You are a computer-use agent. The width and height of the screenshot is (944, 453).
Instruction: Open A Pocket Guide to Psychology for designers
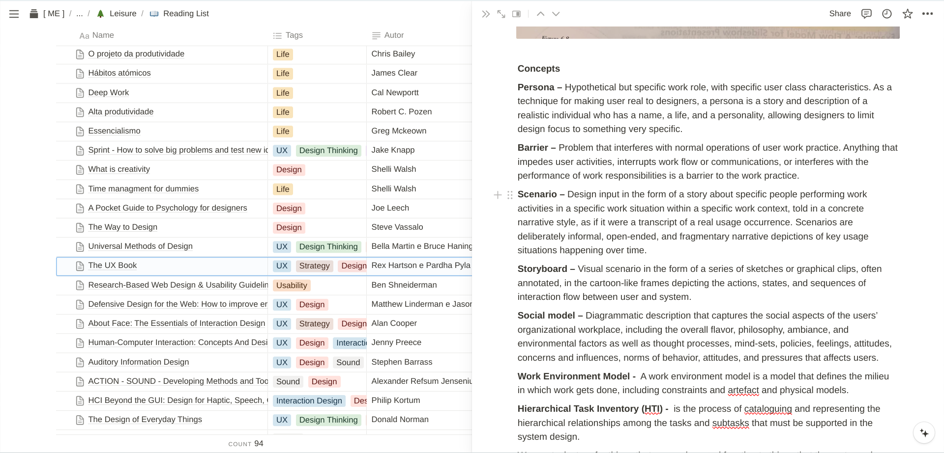168,208
